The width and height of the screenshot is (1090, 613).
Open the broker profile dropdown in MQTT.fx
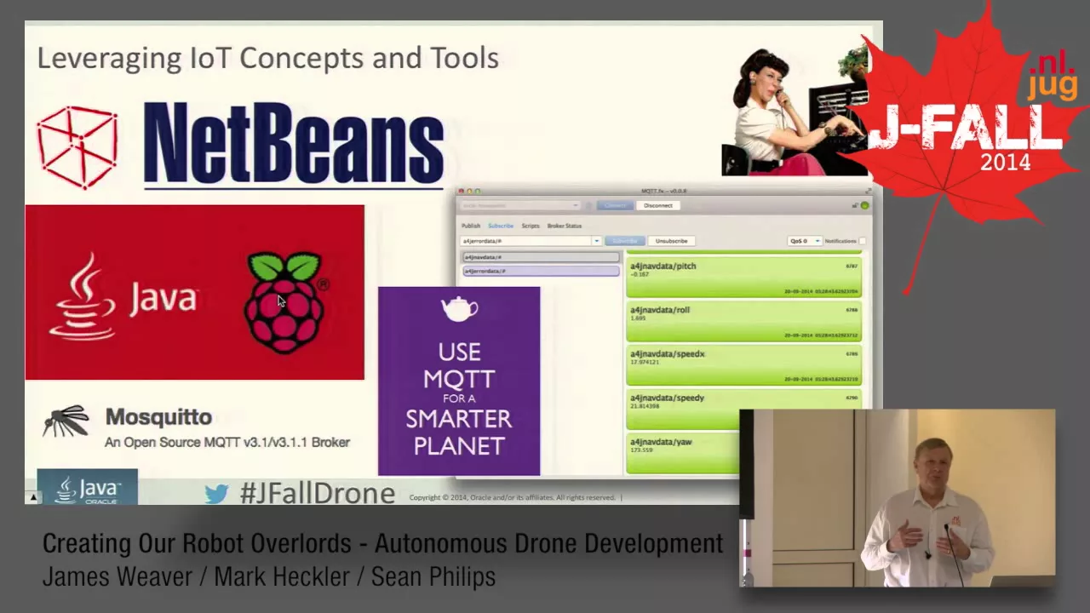pos(521,205)
